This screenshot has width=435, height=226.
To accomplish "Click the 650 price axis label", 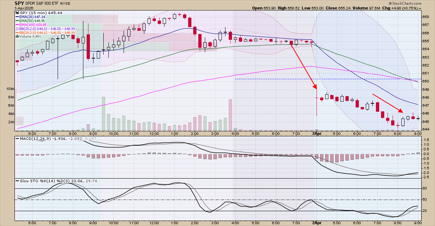I will tap(426, 81).
